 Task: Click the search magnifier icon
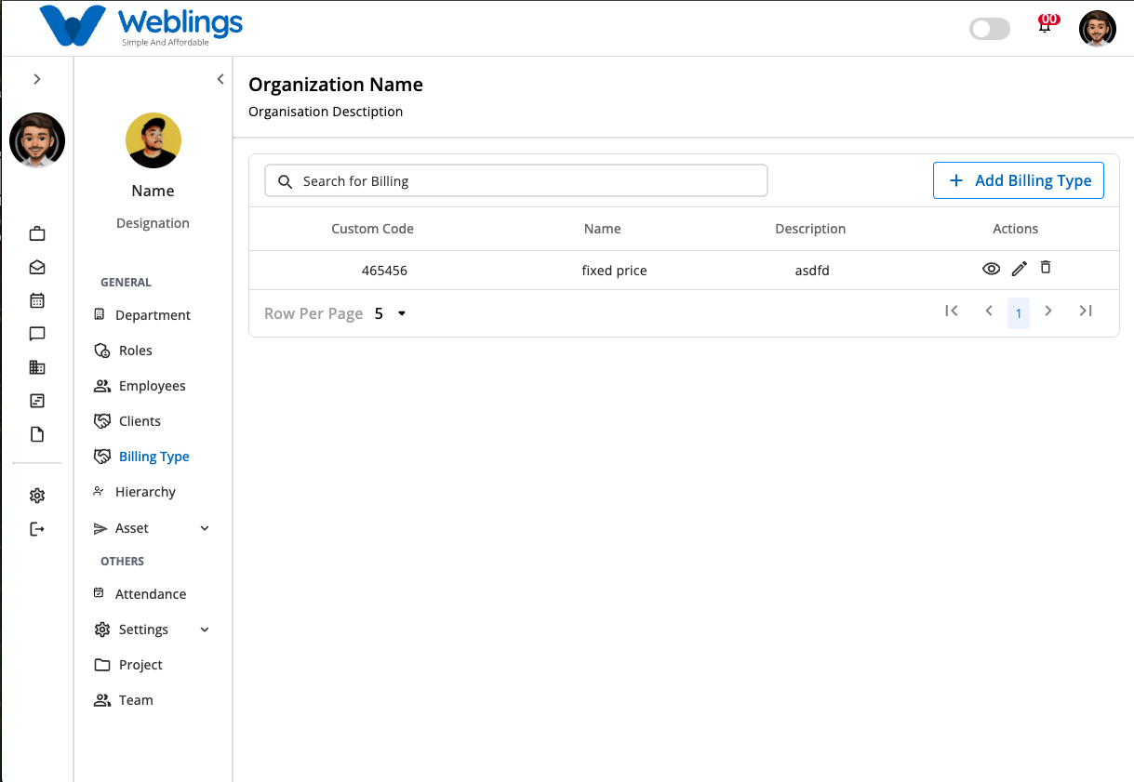click(286, 181)
